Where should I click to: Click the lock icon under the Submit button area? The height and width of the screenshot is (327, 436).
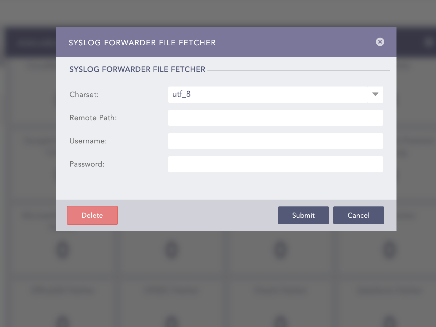pos(280,250)
